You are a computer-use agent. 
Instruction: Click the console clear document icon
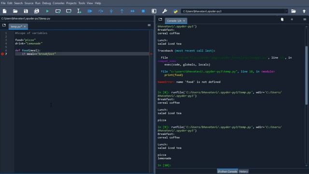click(x=282, y=19)
